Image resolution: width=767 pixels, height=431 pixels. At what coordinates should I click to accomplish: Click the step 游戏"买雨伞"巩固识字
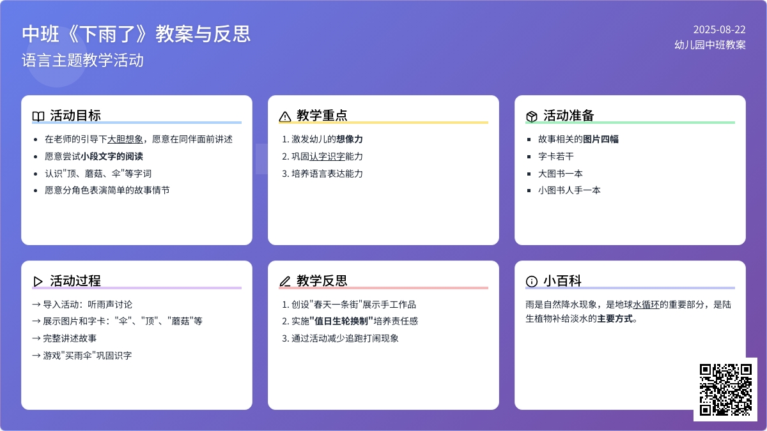[82, 356]
